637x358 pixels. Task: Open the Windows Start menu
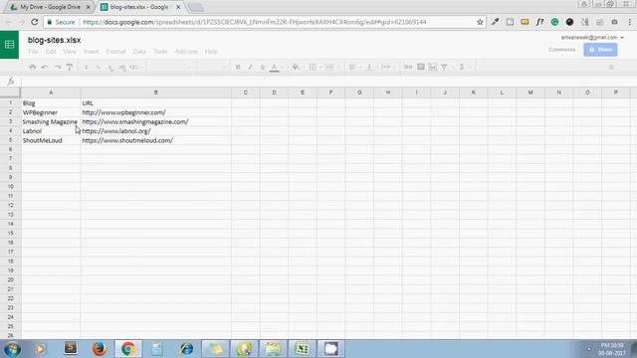click(12, 349)
